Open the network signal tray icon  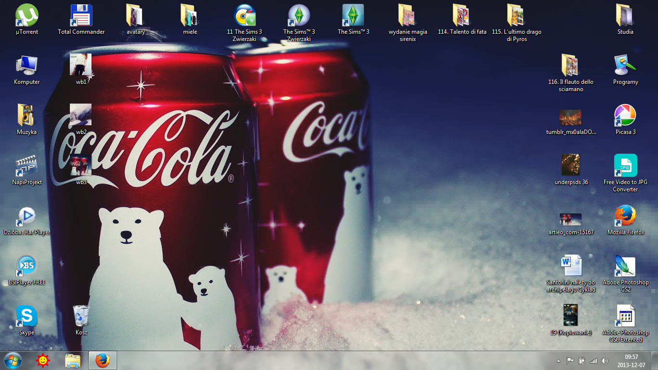coord(593,361)
